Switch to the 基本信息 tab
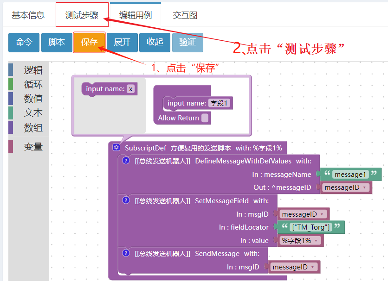This screenshot has height=281, width=388. point(28,15)
